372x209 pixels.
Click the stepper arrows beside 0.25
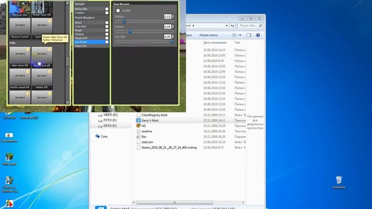tap(173, 37)
